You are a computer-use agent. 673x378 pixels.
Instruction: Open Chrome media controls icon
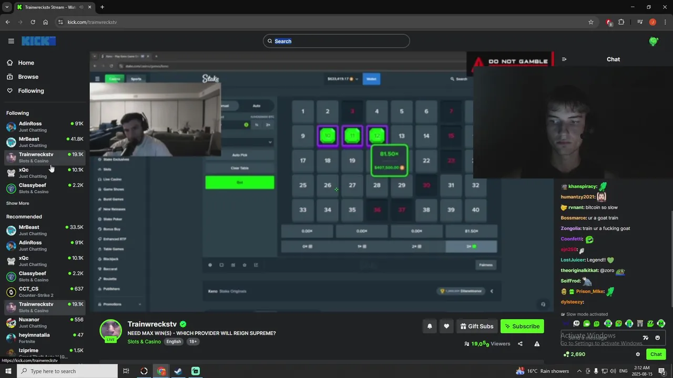pyautogui.click(x=640, y=22)
